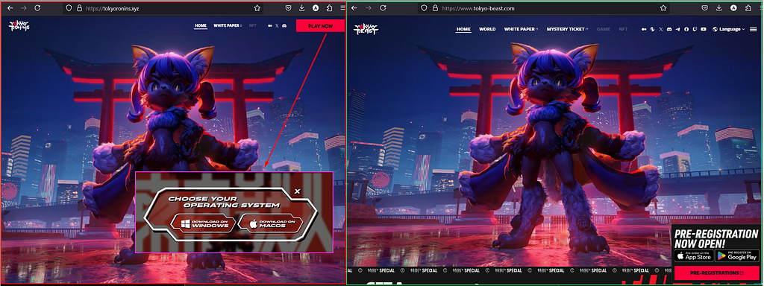This screenshot has width=764, height=286.
Task: Open extensions puzzle icon in tokyo-beast.com window
Action: pyautogui.click(x=748, y=8)
